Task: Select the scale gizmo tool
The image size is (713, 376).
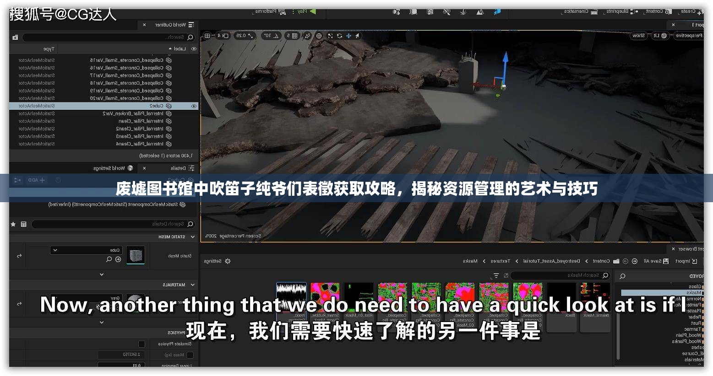Action: [x=330, y=36]
